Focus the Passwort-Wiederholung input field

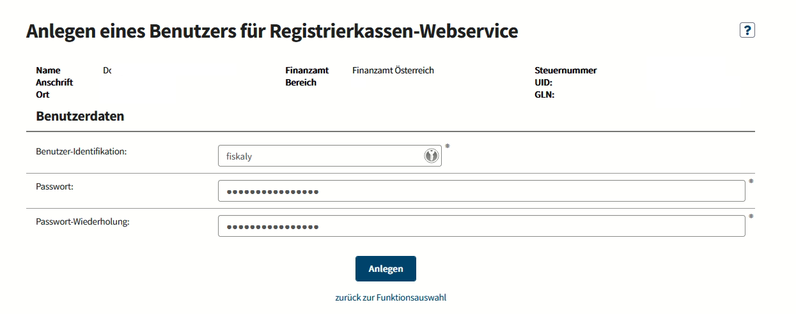pos(481,226)
